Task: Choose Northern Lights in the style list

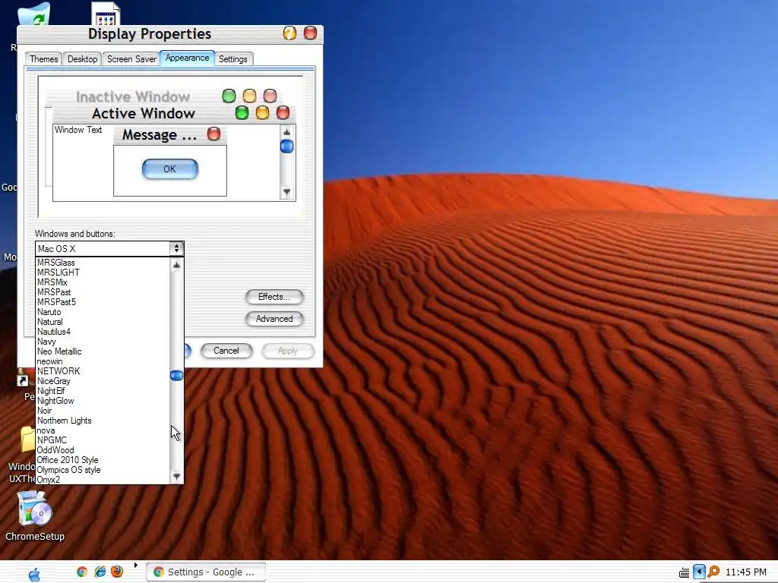Action: (x=103, y=421)
